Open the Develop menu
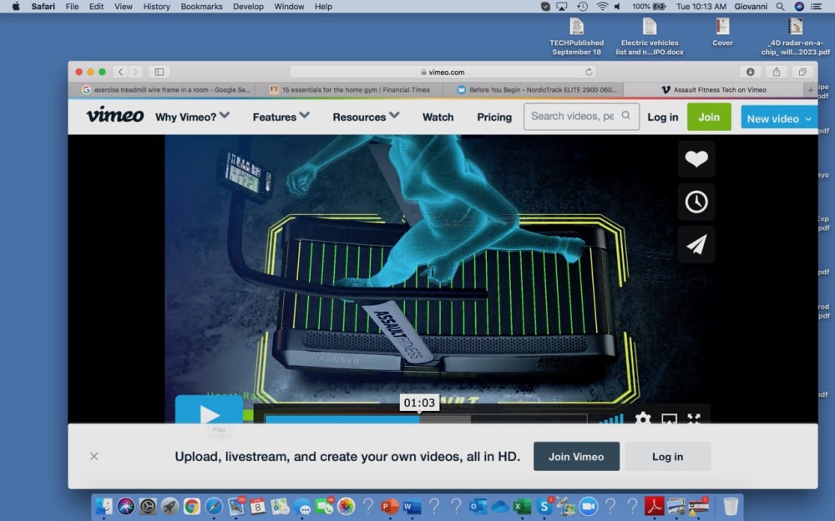This screenshot has height=521, width=835. click(x=248, y=7)
